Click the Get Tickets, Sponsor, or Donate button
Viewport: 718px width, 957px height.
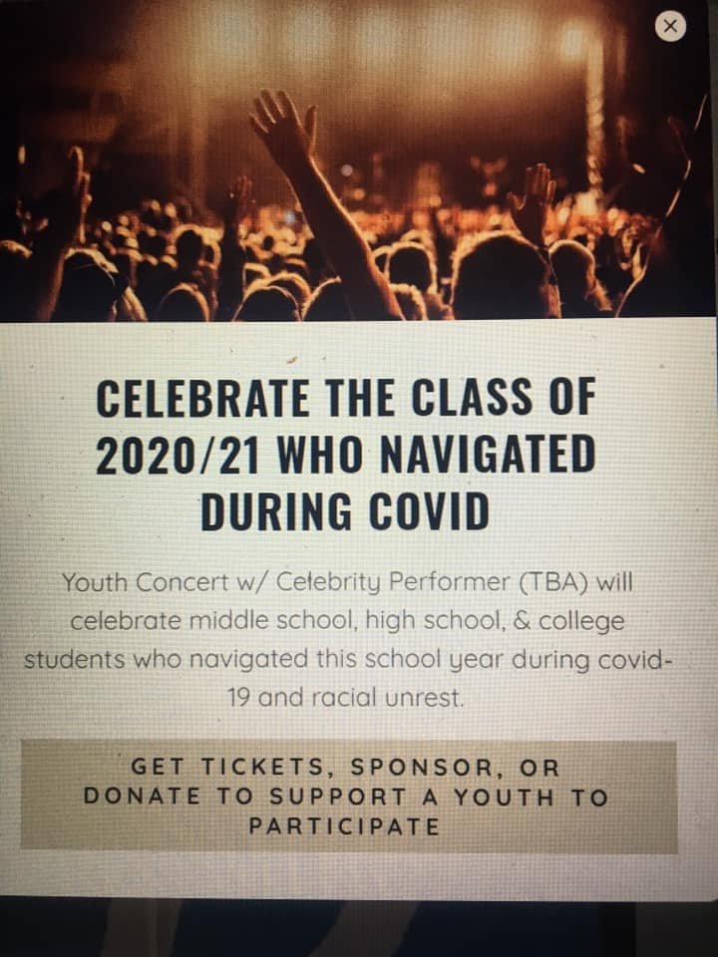[x=348, y=797]
